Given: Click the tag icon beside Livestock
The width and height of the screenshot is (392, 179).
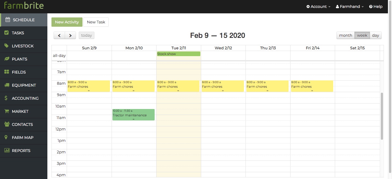Looking at the screenshot, I should point(7,46).
